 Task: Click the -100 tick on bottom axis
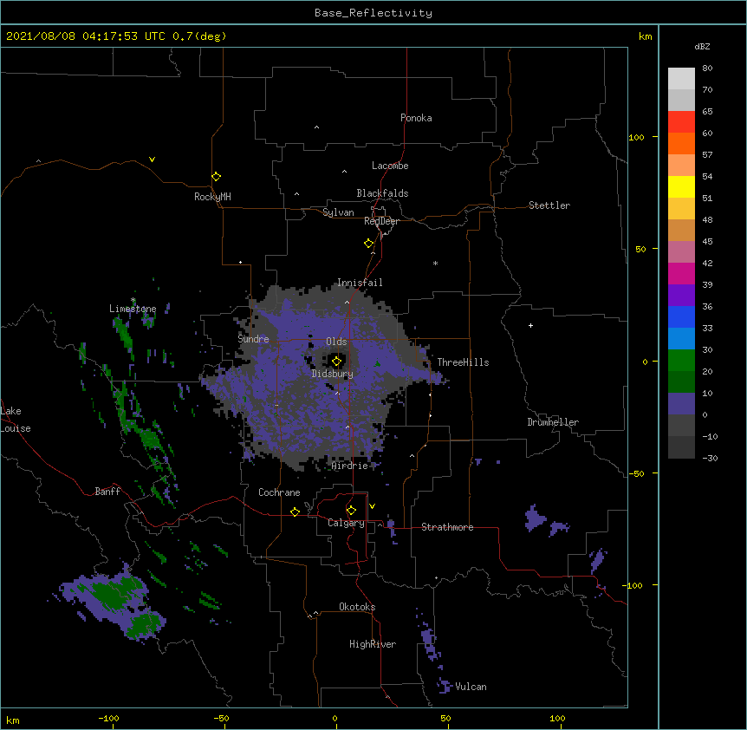(x=108, y=718)
